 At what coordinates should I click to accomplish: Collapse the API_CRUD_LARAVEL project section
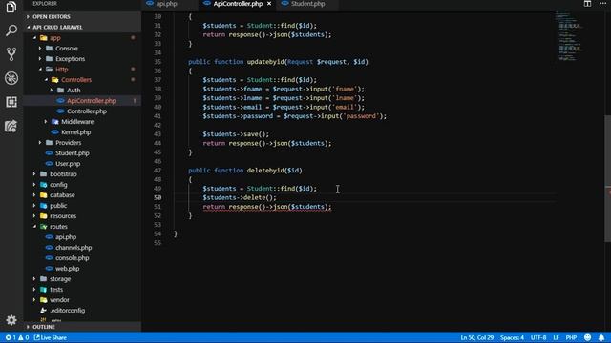tap(82, 28)
